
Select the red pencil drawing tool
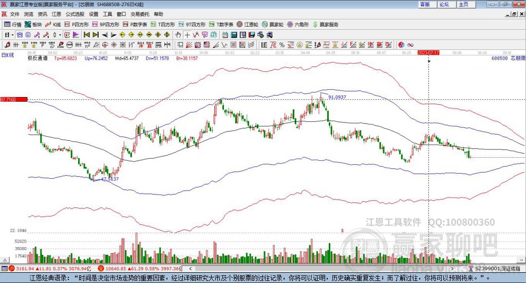point(7,45)
